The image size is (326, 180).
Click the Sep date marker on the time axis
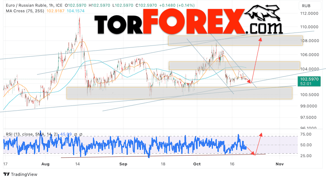coord(123,164)
